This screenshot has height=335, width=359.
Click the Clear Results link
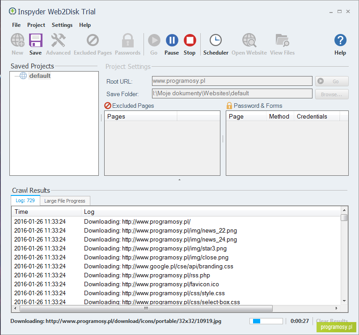tap(332, 321)
